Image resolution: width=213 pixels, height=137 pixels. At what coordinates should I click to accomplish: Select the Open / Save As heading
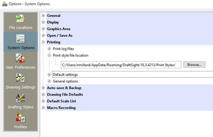[60, 36]
